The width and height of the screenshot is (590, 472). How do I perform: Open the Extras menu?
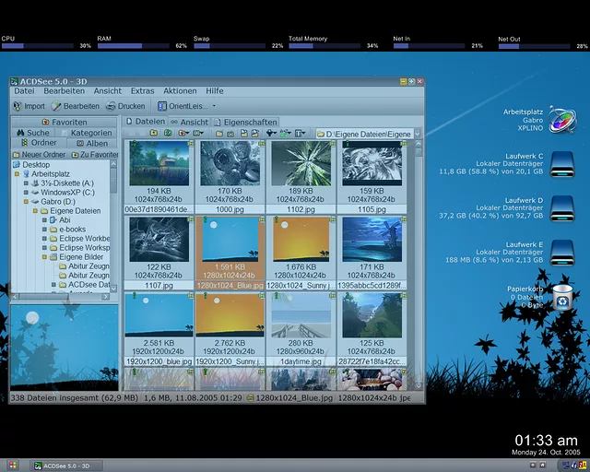click(x=142, y=91)
